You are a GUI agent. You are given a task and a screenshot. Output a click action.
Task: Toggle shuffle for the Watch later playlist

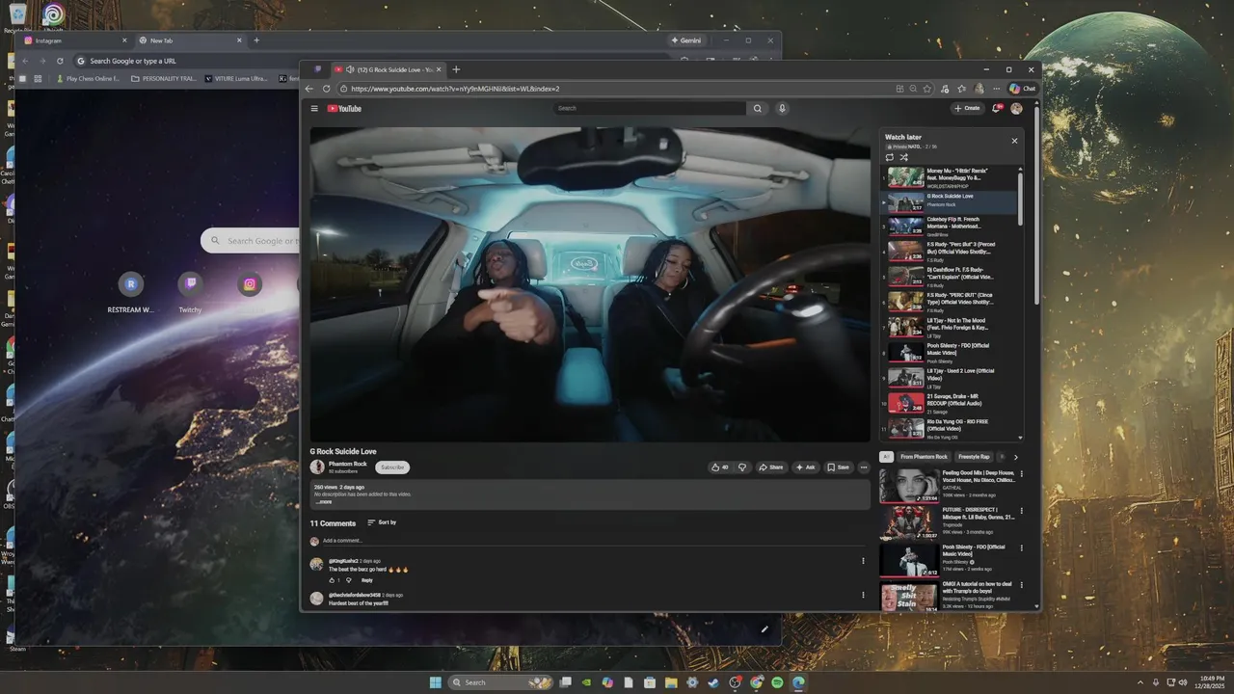coord(903,157)
